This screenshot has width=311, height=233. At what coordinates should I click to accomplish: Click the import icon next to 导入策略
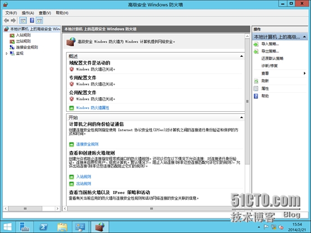pos(256,44)
